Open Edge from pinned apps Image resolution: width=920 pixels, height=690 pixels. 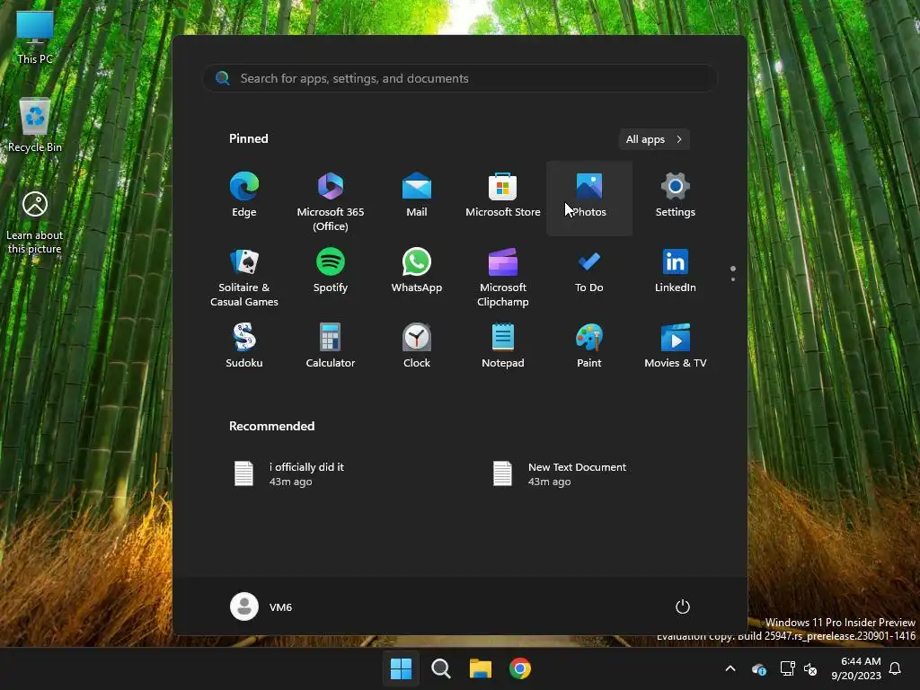click(244, 197)
